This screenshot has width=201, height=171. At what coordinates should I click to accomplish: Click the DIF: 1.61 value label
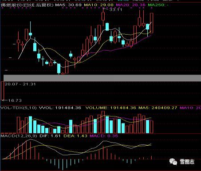tap(50, 136)
